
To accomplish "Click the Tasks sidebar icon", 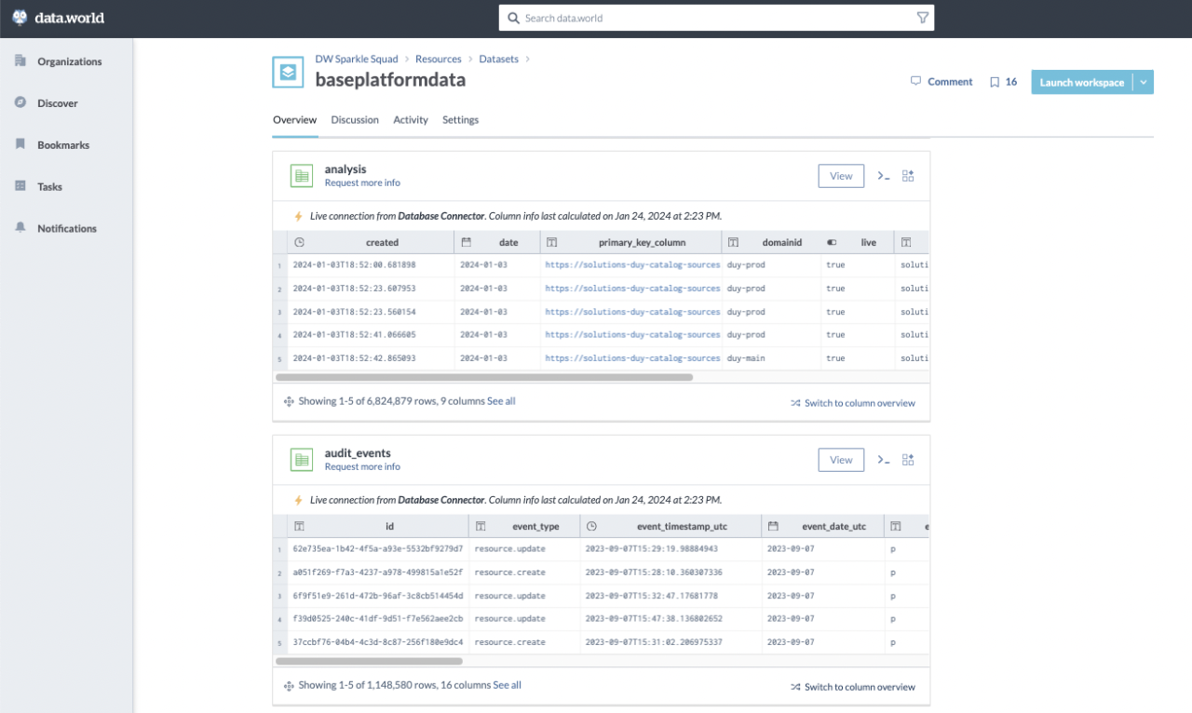I will point(20,186).
